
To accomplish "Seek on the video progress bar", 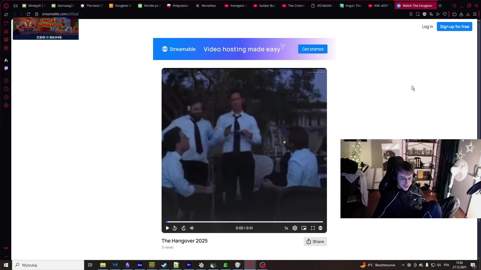I will 244,222.
